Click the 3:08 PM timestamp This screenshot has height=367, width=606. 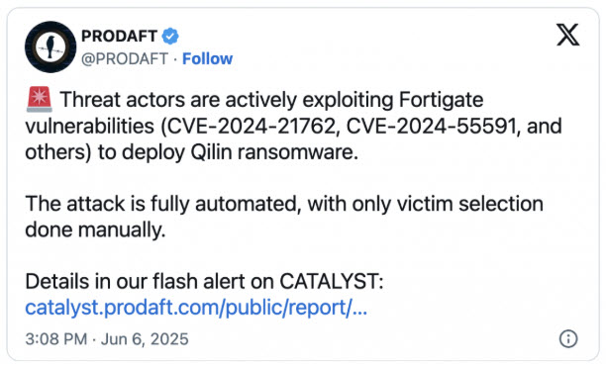[56, 339]
